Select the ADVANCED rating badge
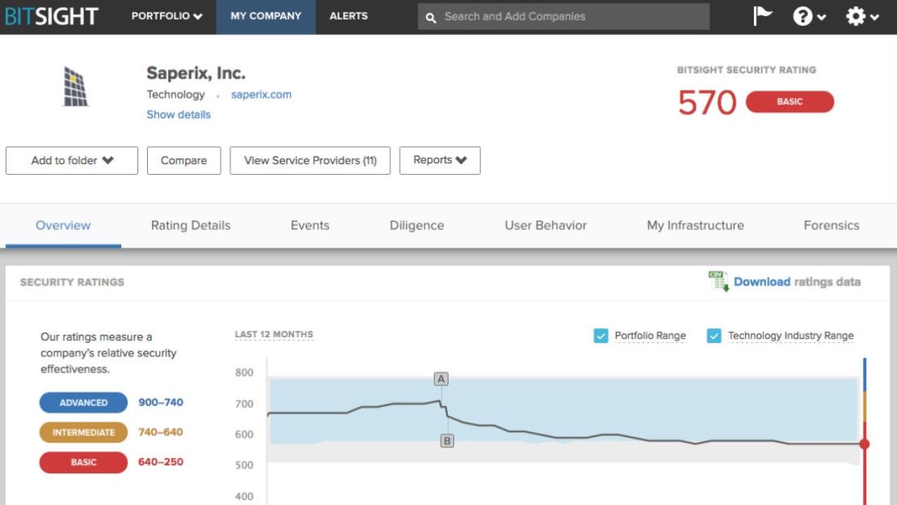897x505 pixels. tap(83, 402)
